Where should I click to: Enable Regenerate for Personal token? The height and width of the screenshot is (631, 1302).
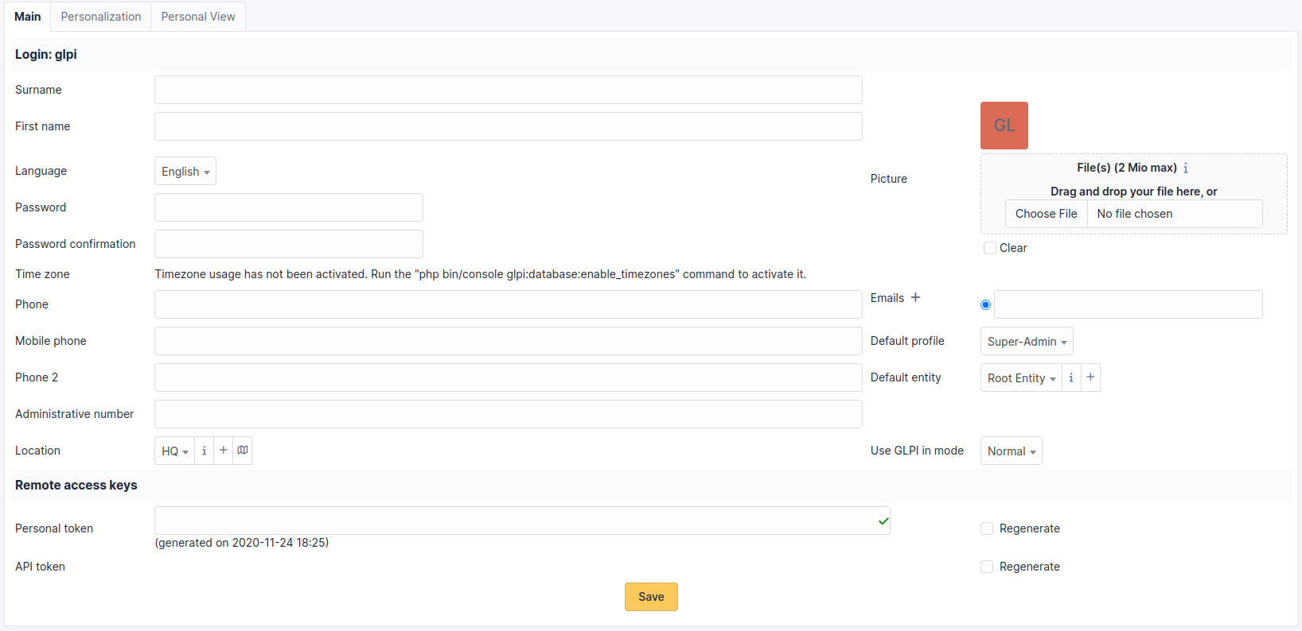point(987,528)
